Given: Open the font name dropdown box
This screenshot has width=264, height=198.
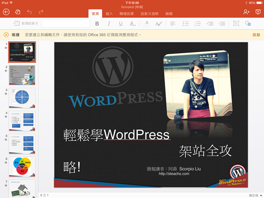Looking at the screenshot, I should (x=60, y=23).
